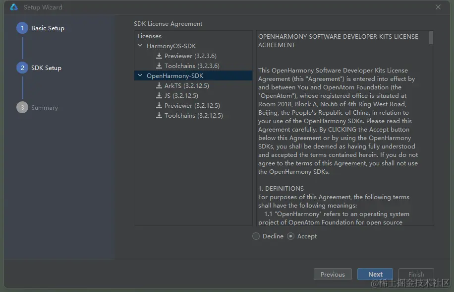Select Previewer (3.2.3.6) row
Viewport: 454px width, 292px height.
pos(193,56)
